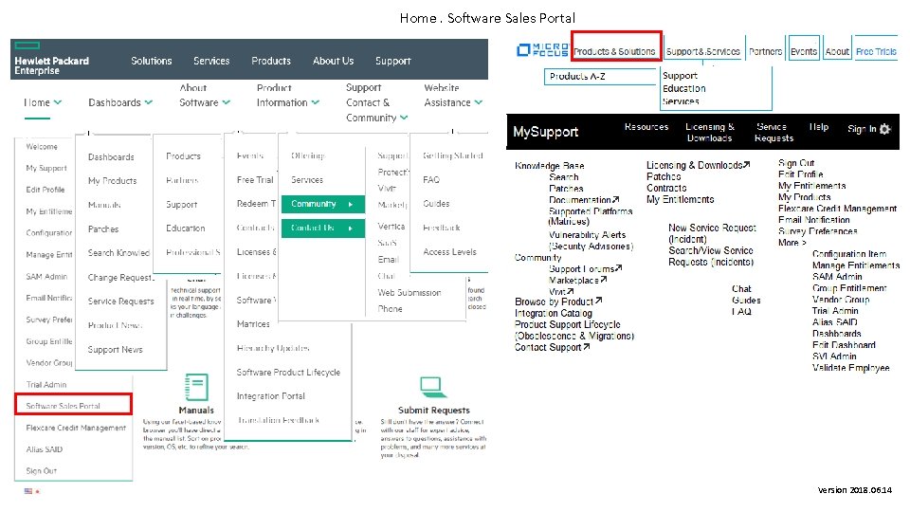
Task: Click Guides in Website Assistance menu
Action: pyautogui.click(x=436, y=204)
